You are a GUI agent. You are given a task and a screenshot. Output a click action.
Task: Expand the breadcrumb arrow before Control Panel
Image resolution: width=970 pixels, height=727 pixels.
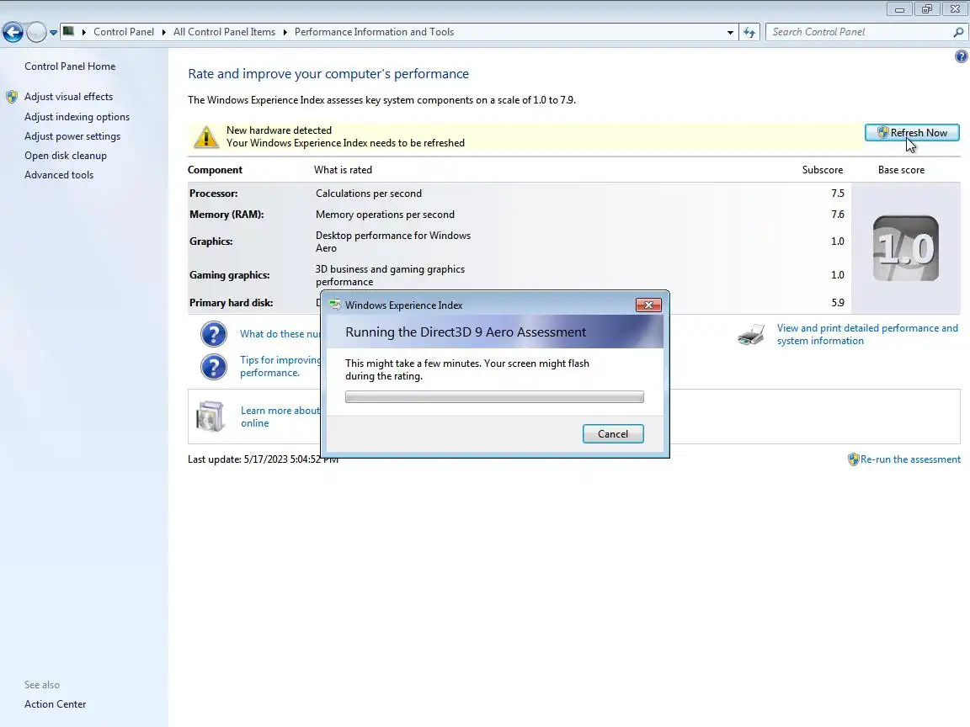pos(83,32)
